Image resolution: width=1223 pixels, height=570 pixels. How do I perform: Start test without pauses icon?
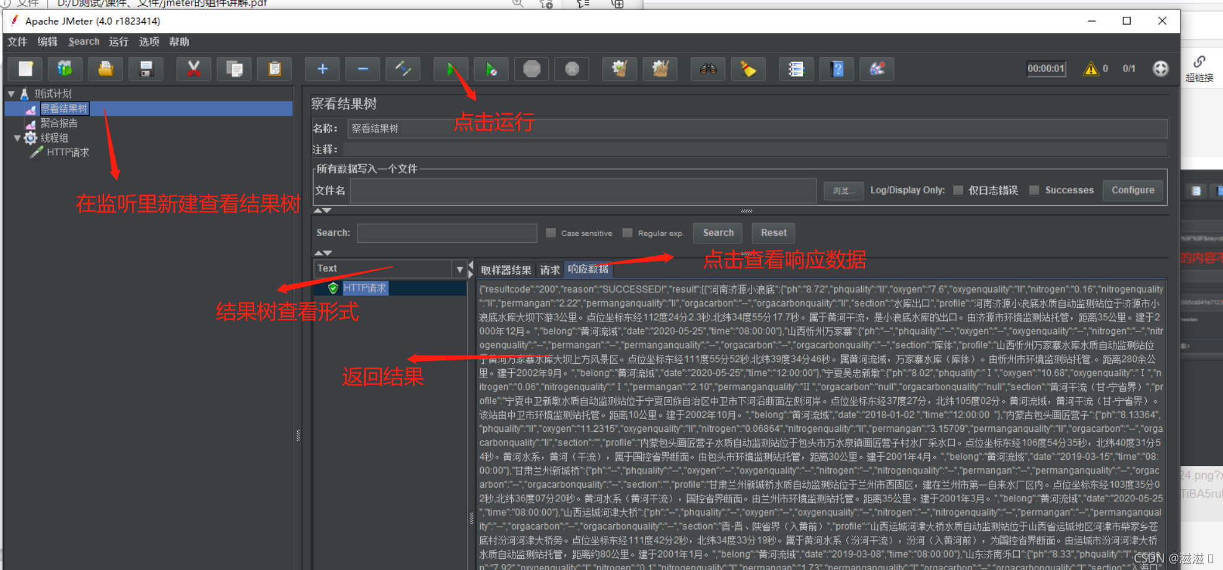[491, 69]
